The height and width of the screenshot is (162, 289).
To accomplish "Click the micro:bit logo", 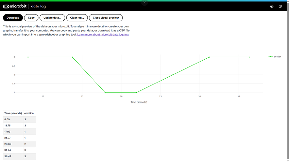I will [15, 6].
